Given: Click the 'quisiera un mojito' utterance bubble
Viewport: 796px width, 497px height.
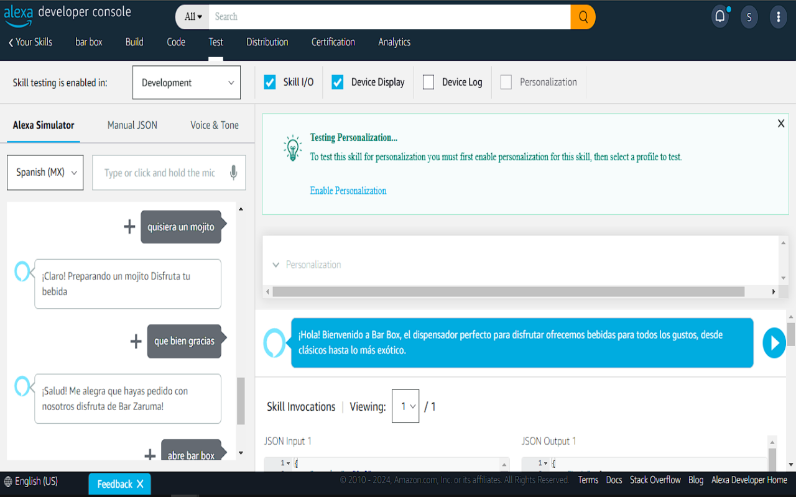Looking at the screenshot, I should click(181, 227).
